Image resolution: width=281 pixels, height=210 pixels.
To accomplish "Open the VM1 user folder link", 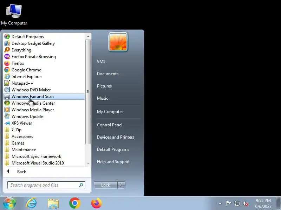I will coord(101,62).
